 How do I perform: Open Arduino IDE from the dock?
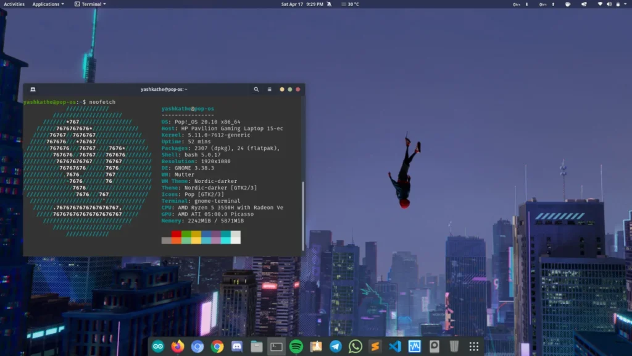point(158,346)
